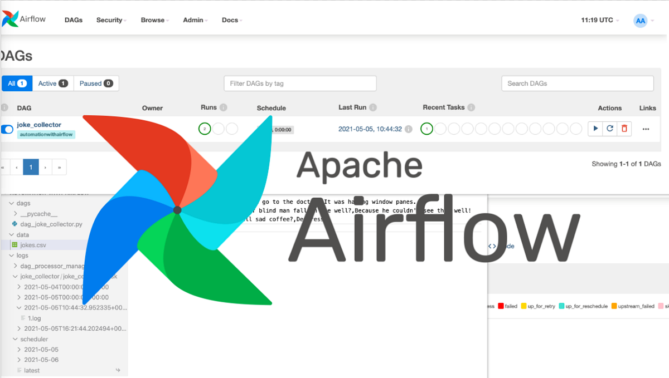Switch to the Active DAGs tab
The height and width of the screenshot is (378, 669).
point(53,83)
